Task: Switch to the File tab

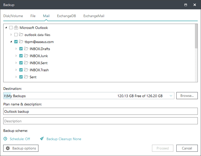Action: 33,16
